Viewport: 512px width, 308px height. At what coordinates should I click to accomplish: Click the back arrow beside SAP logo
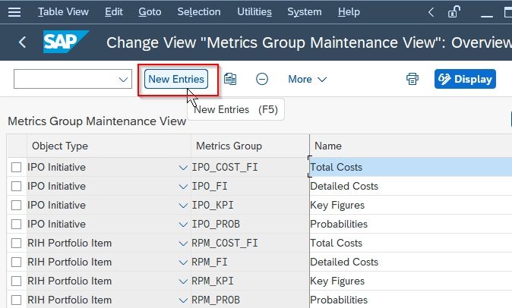coord(22,42)
